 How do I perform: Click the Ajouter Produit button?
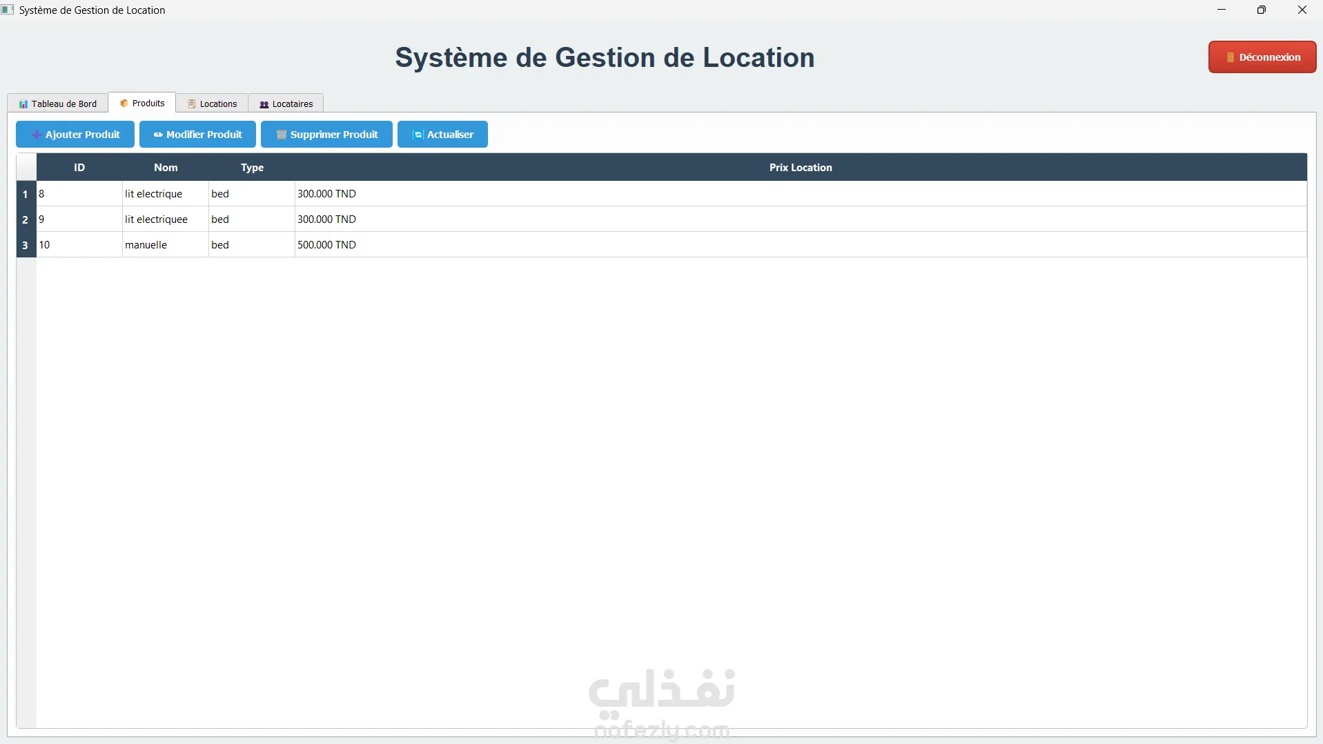[75, 135]
